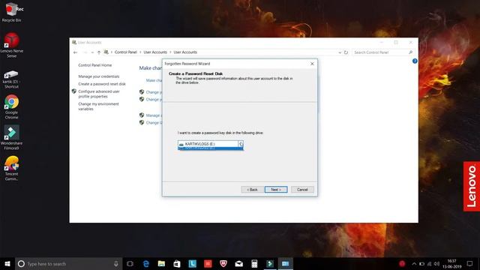Open Calculator from the taskbar
This screenshot has width=480, height=270.
[x=254, y=263]
